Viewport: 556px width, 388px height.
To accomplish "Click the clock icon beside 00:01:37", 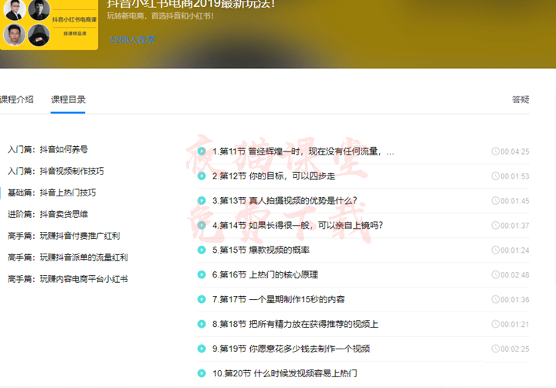I will pyautogui.click(x=495, y=225).
